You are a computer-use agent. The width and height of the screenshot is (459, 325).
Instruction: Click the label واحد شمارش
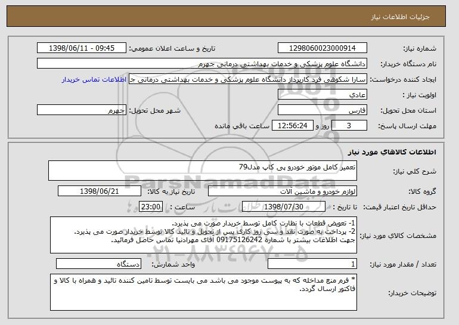pyautogui.click(x=173, y=264)
